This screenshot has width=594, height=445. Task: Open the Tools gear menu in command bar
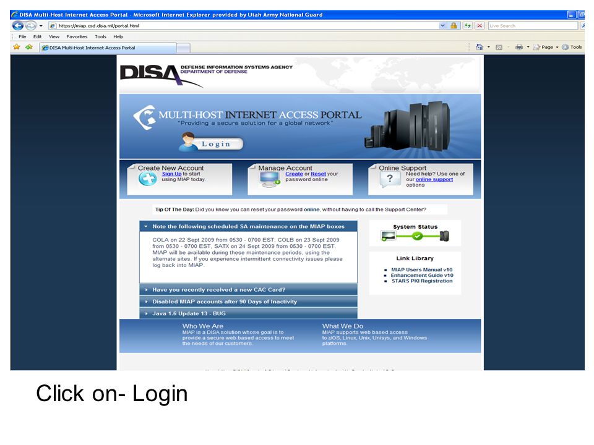coord(572,48)
